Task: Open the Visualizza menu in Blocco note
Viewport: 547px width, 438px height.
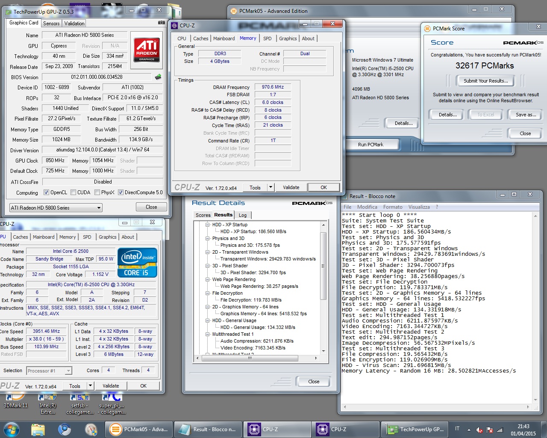Action: click(419, 207)
